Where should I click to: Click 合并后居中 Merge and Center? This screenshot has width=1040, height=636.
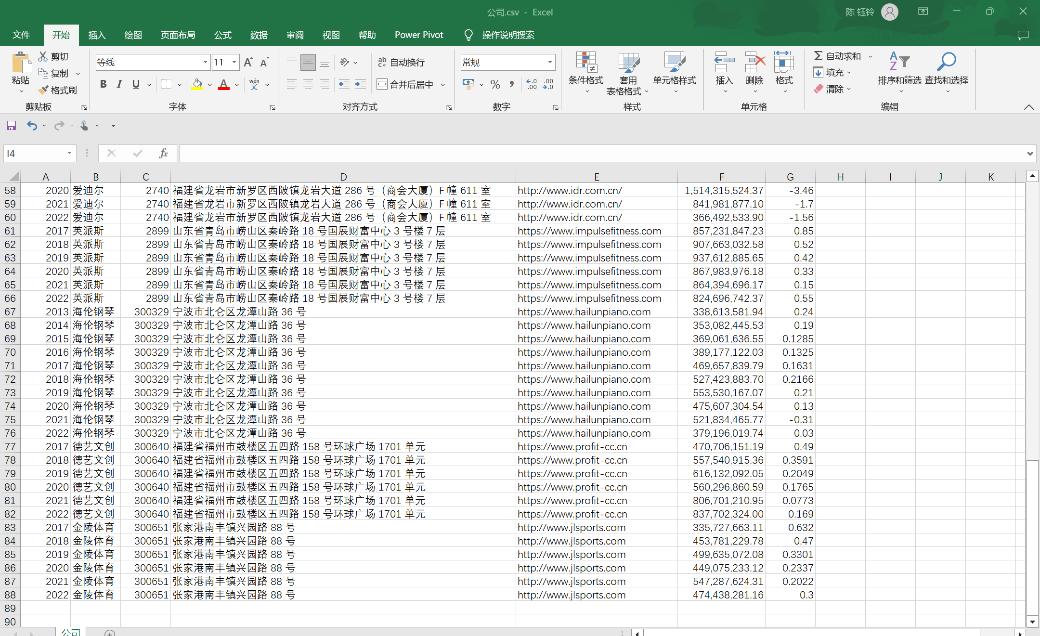click(x=405, y=85)
